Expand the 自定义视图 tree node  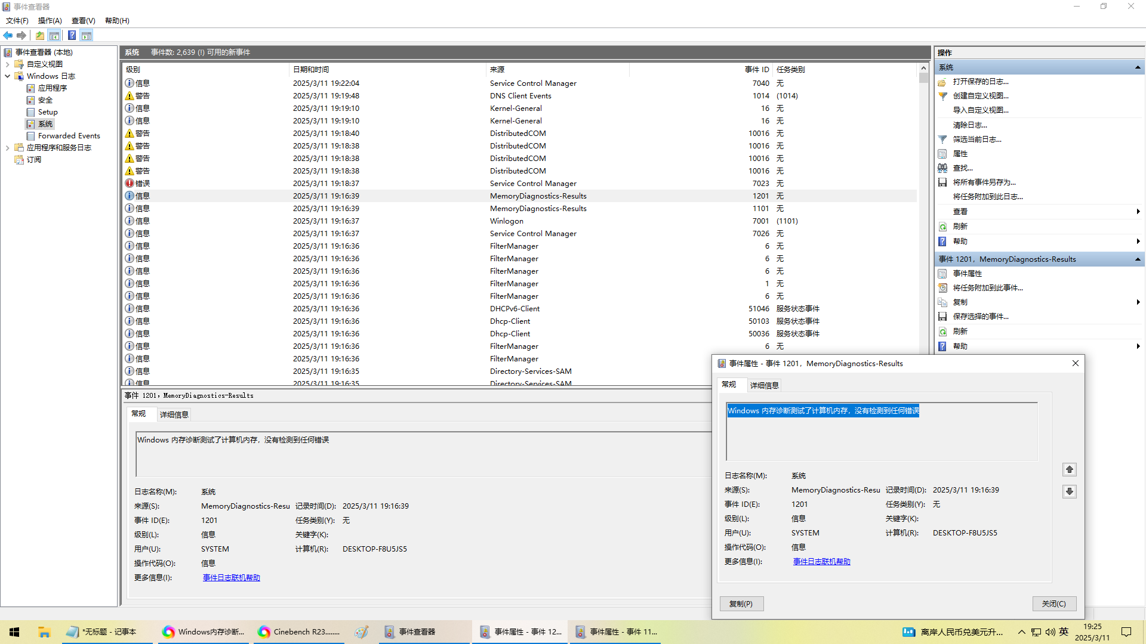click(7, 64)
